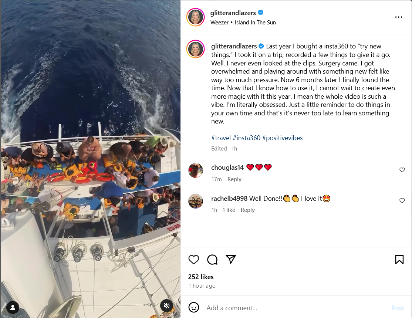This screenshot has height=318, width=412.
Task: Share post via paper plane icon
Action: pyautogui.click(x=231, y=260)
